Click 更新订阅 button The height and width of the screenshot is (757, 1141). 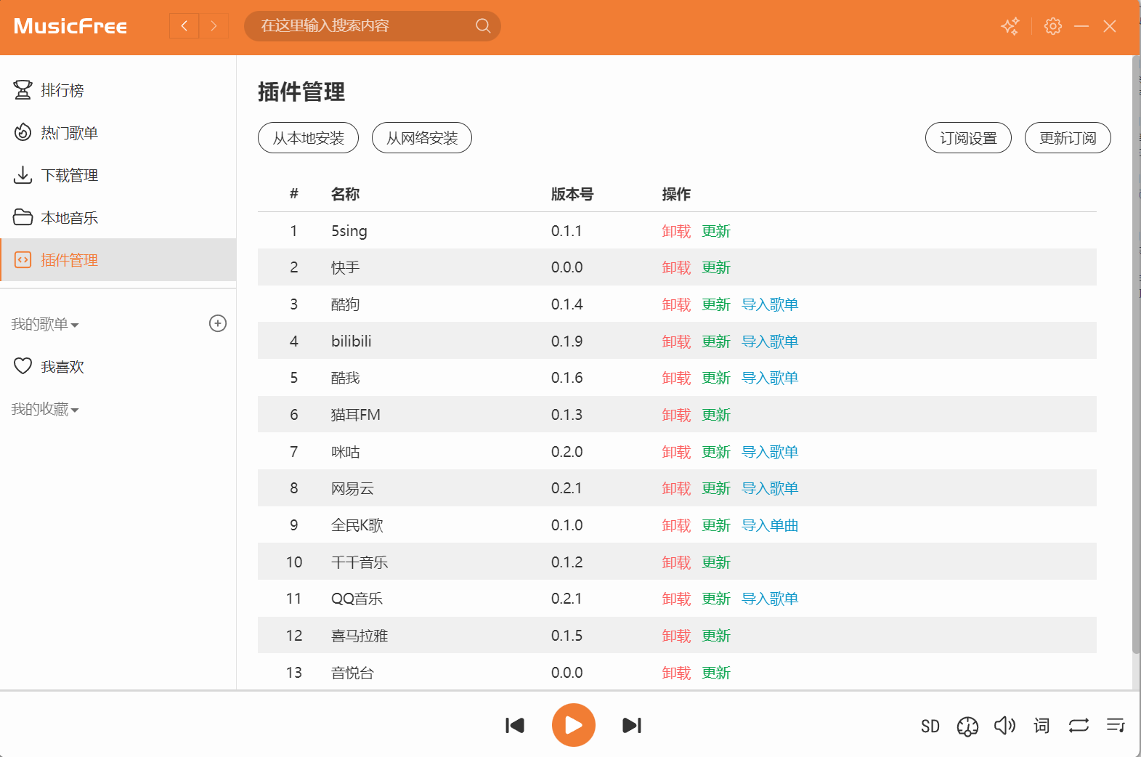pos(1068,138)
